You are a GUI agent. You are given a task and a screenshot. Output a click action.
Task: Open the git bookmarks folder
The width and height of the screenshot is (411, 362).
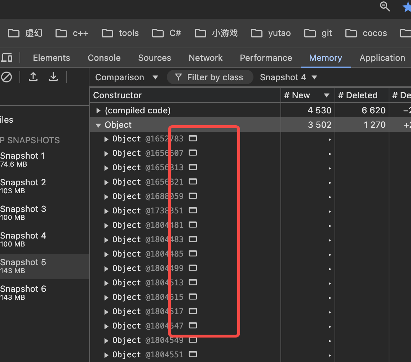318,33
